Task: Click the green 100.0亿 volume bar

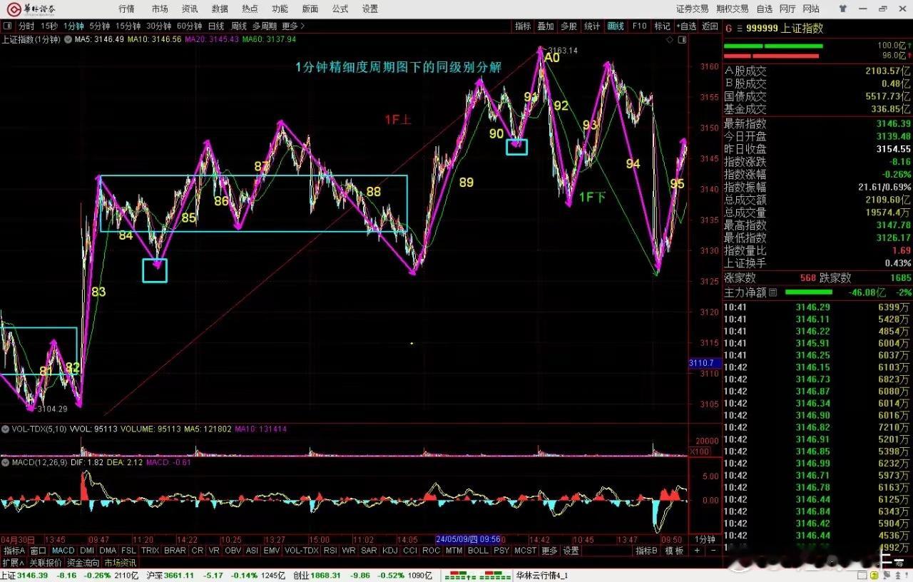Action: (773, 46)
